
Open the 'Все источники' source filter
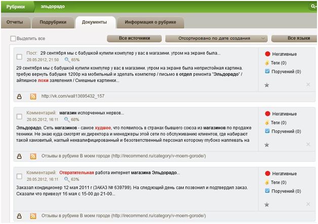click(x=134, y=38)
